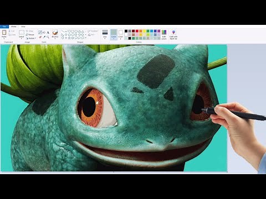Select the Color picker eyedropper tool
Screen dimensions: 266x199
click(x=44, y=37)
